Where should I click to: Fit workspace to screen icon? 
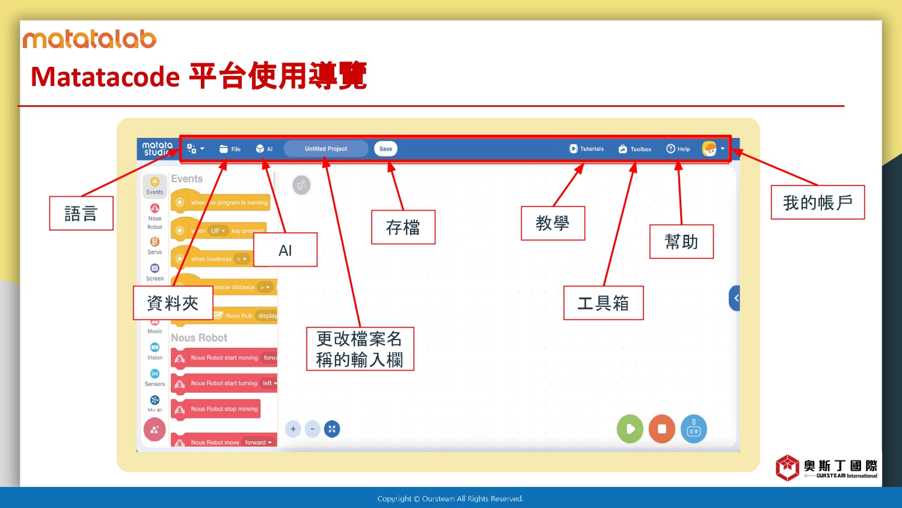[332, 429]
